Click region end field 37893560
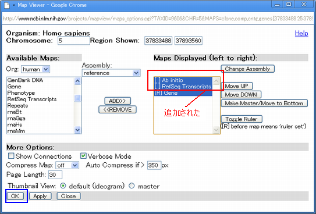316x214 pixels. [x=188, y=41]
